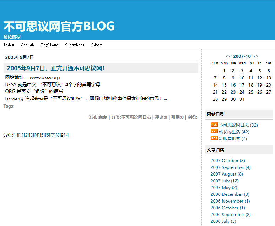Select calendar date 23
Screen dimensions: 275x226
coord(233,92)
